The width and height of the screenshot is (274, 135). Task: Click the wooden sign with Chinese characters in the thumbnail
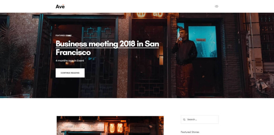point(83,126)
